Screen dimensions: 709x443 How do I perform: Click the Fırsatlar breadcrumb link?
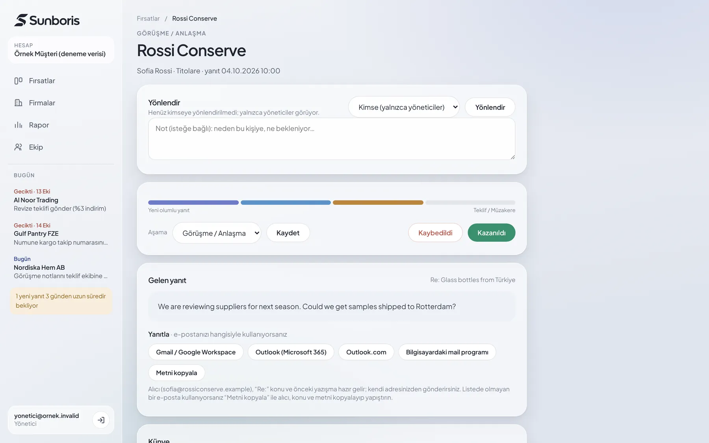coord(148,19)
